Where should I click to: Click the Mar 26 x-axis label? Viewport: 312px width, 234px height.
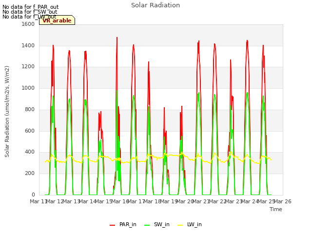[283, 201]
